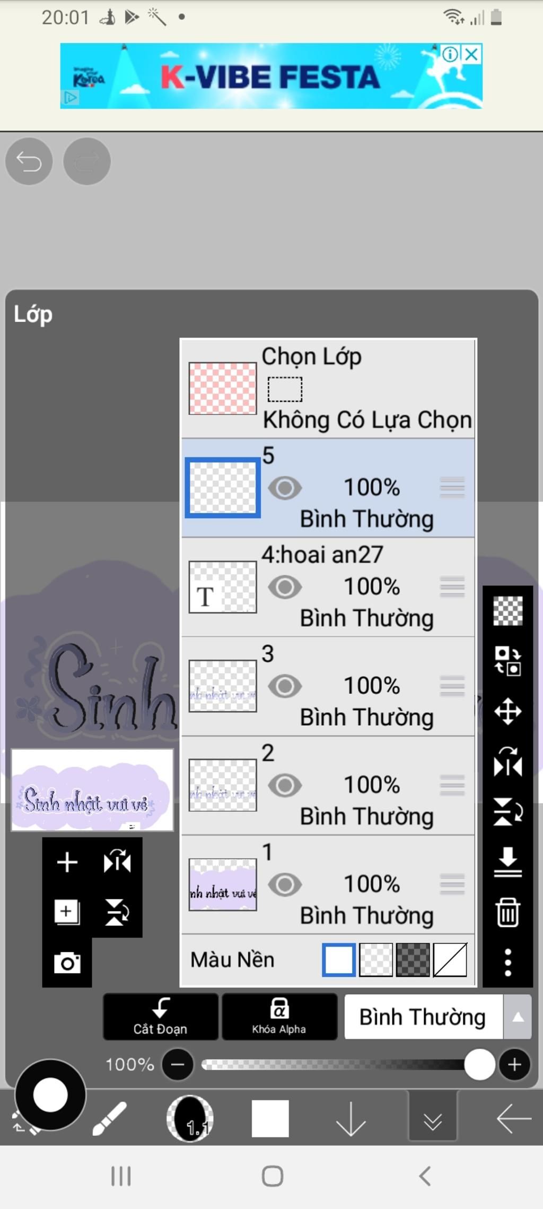
Task: Hide layer 5 using eye icon
Action: click(x=285, y=488)
